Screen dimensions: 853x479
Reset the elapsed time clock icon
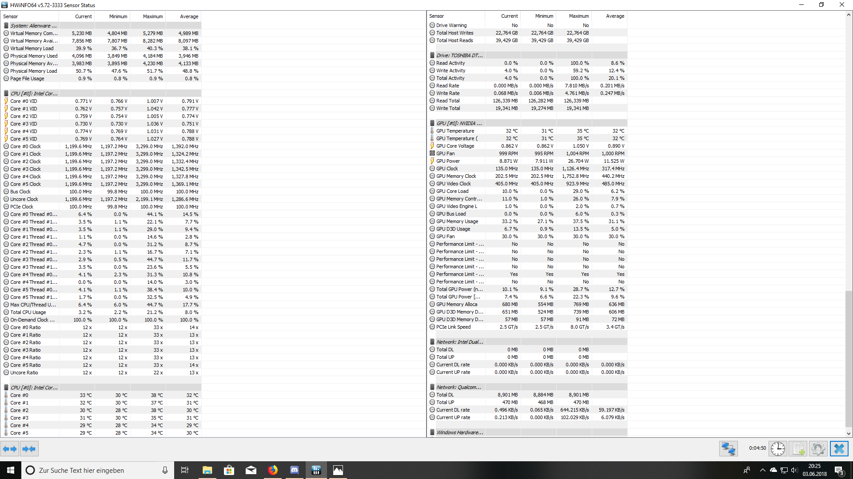[x=777, y=449]
